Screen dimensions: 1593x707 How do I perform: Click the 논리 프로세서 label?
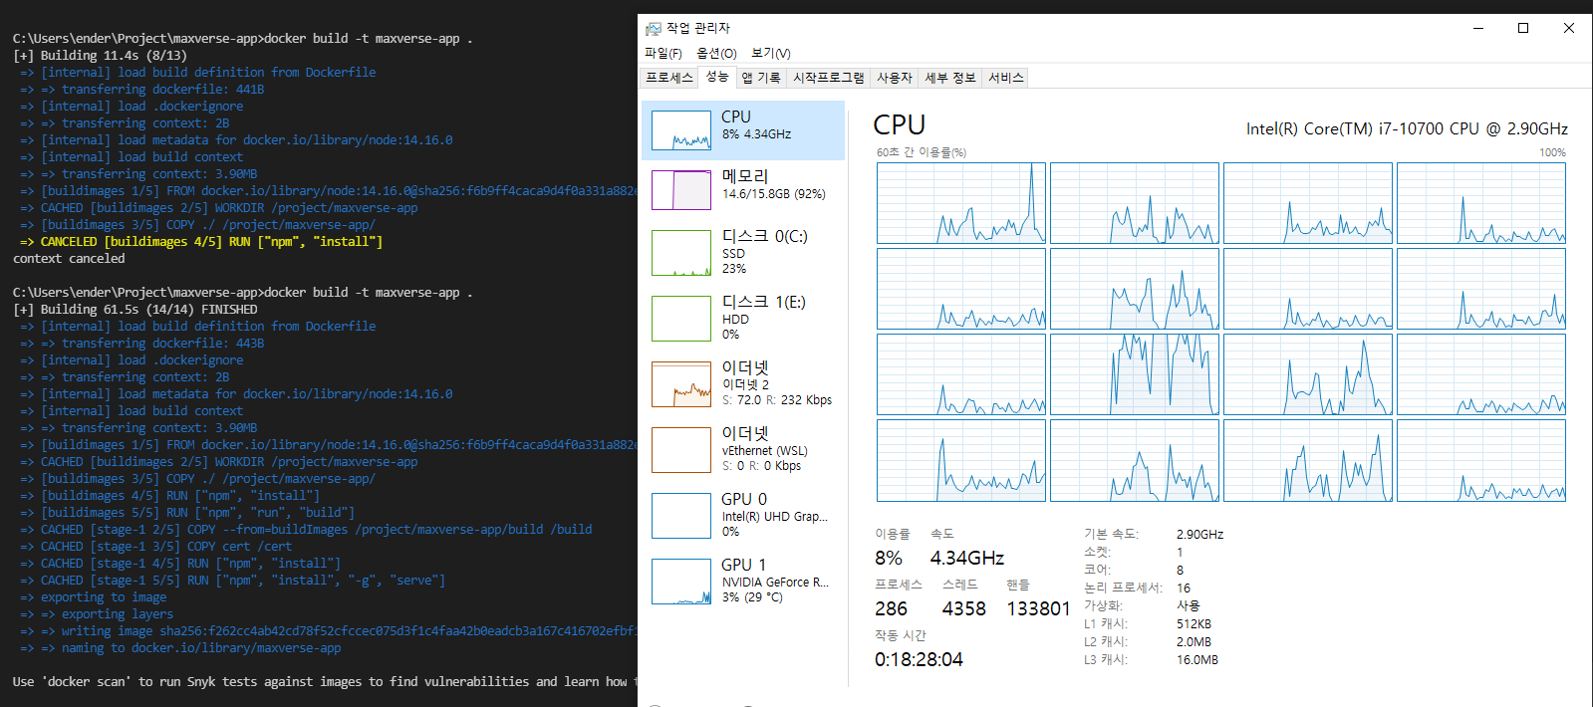[1123, 588]
